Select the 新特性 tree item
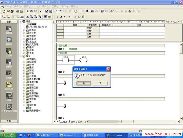 [x=33, y=24]
